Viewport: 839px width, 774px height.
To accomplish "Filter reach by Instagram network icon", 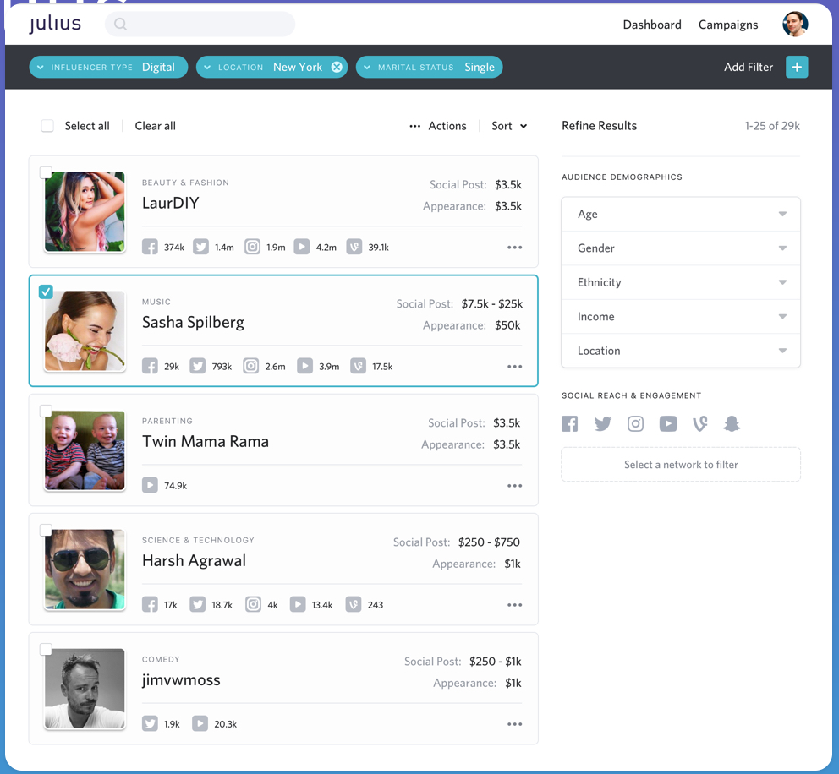I will 636,424.
